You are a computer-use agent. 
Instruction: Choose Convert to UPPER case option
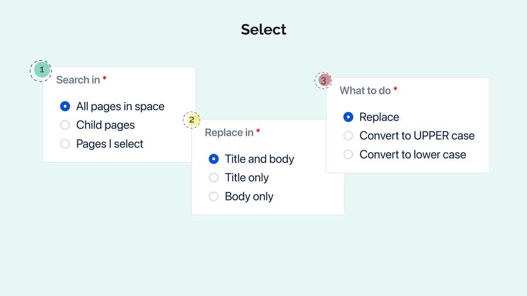pyautogui.click(x=348, y=136)
